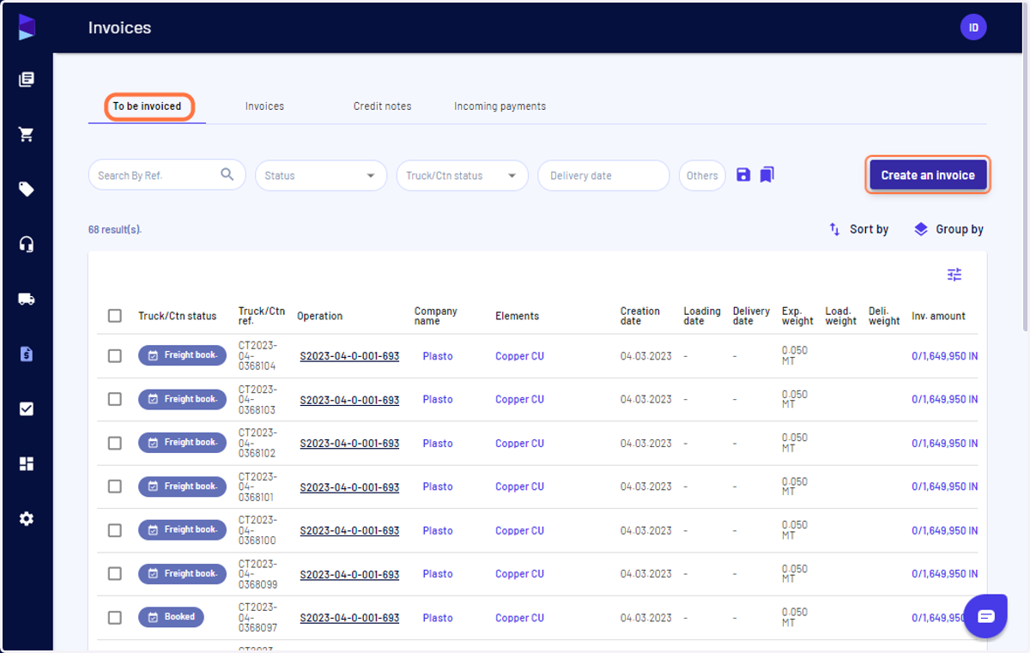This screenshot has height=653, width=1030.
Task: Click the 68 result(s) count text
Action: point(115,230)
